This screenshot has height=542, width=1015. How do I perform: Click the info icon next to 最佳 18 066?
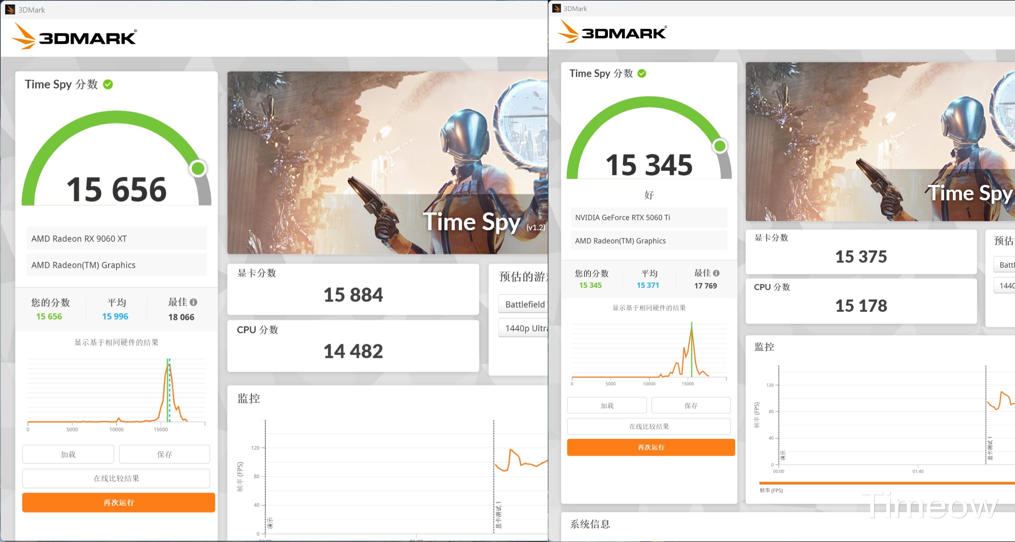[x=193, y=302]
